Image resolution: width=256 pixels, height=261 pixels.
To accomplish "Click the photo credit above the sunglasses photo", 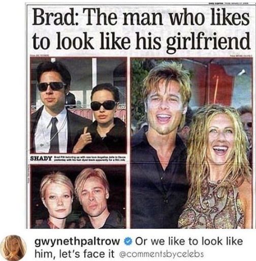I will [x=40, y=55].
